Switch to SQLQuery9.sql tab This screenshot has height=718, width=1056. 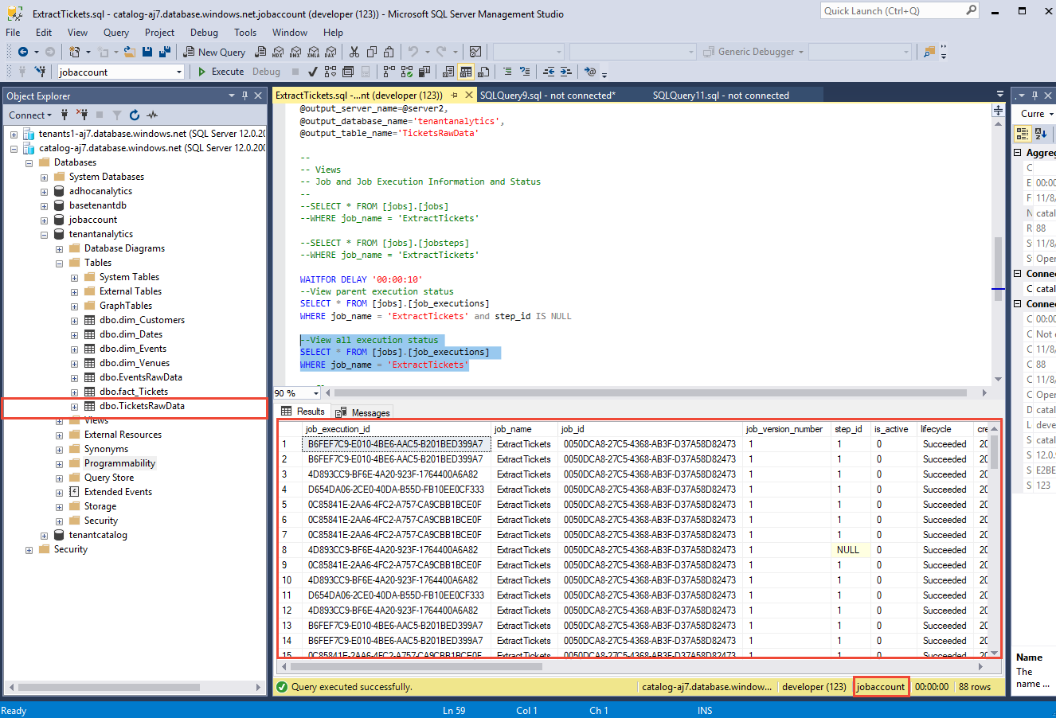[548, 96]
